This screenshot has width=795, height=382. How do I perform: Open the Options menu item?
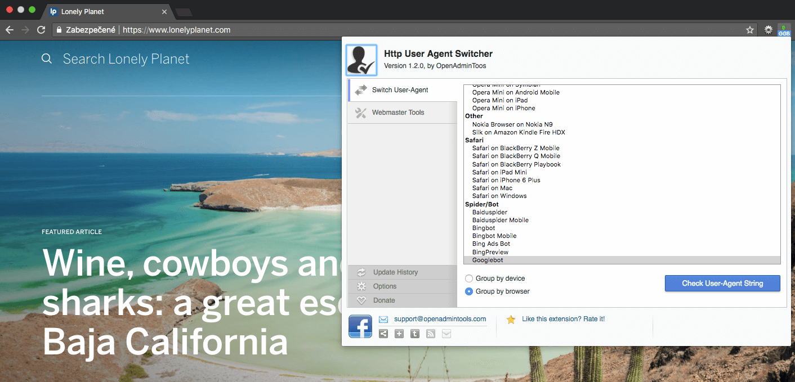tap(403, 286)
